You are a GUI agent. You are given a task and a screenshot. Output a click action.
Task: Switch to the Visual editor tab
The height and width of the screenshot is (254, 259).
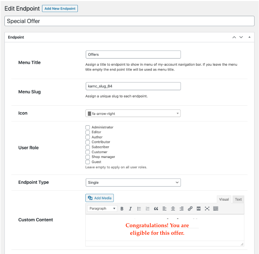point(224,199)
